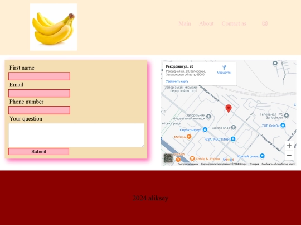Select Телеканал TV5 Запоріжжя marker
Viewport: 301px width, 226px height.
coord(287,116)
